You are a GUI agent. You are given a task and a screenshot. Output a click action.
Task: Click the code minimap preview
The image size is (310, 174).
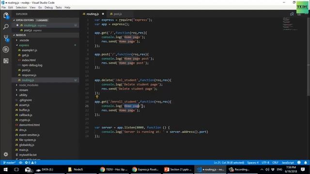coord(290,24)
